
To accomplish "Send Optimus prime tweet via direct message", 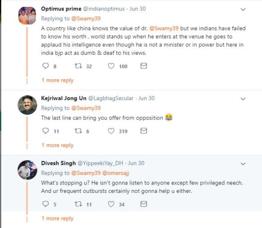I will pos(143,66).
